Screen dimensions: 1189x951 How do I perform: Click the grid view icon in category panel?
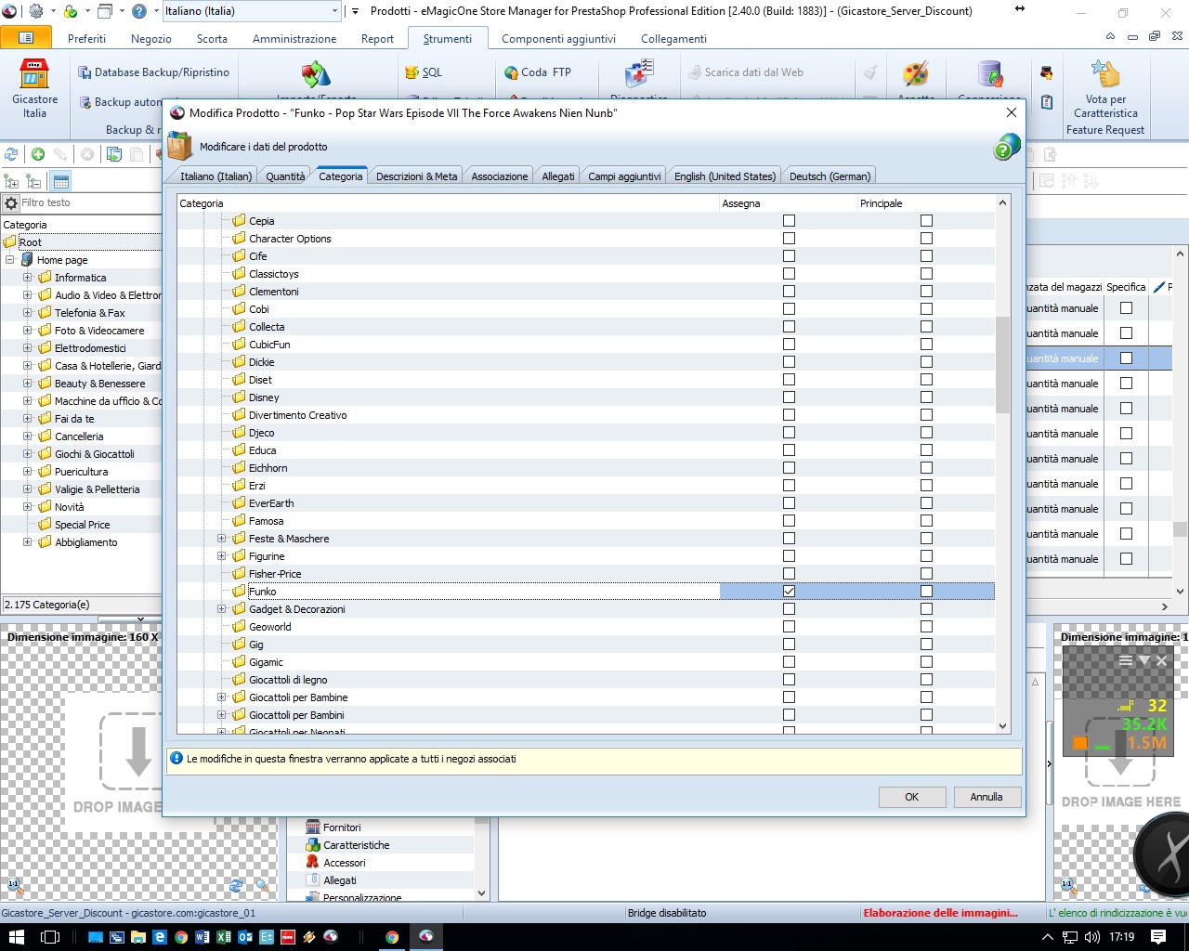(x=61, y=181)
